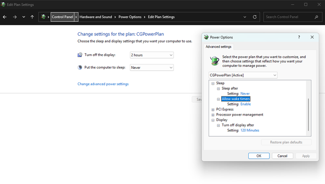Click the Enable value under wake timers

pyautogui.click(x=246, y=104)
